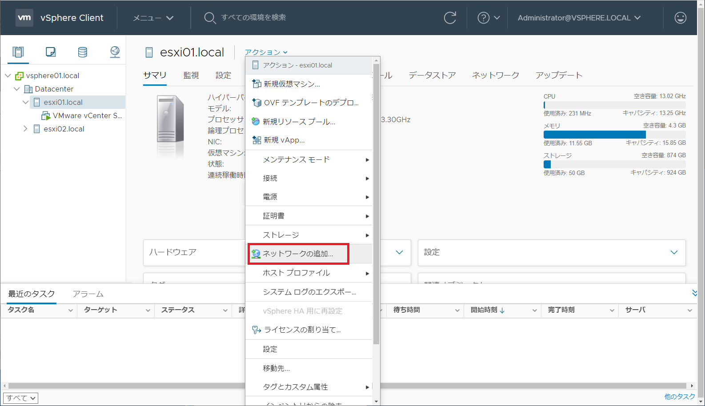Click 移動先 menu entry

[308, 368]
